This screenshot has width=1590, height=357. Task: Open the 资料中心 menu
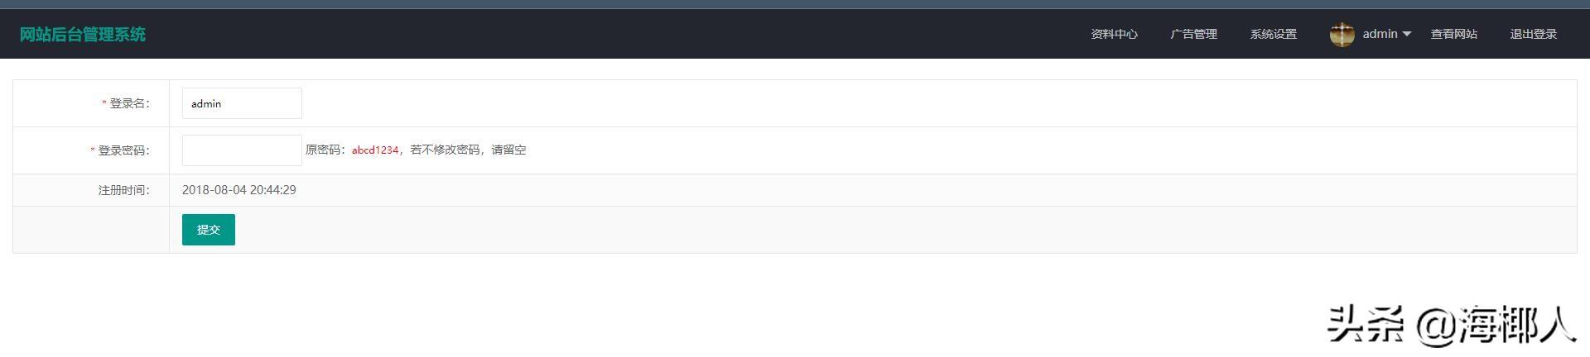pyautogui.click(x=1114, y=34)
